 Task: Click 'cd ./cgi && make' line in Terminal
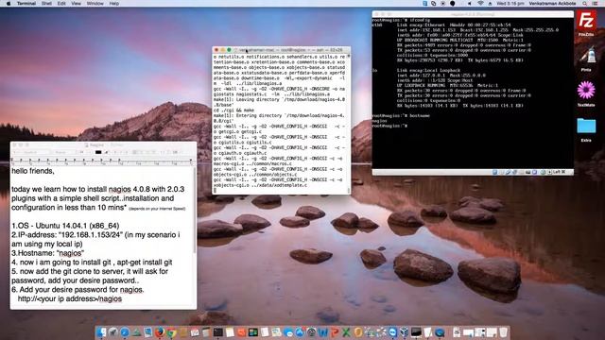tap(234, 110)
